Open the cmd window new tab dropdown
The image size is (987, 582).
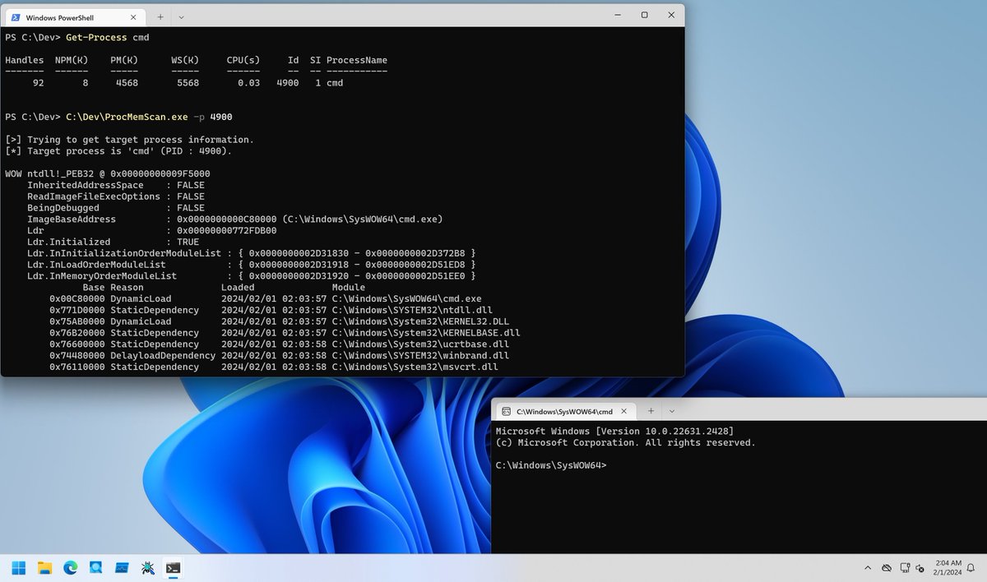click(x=672, y=411)
